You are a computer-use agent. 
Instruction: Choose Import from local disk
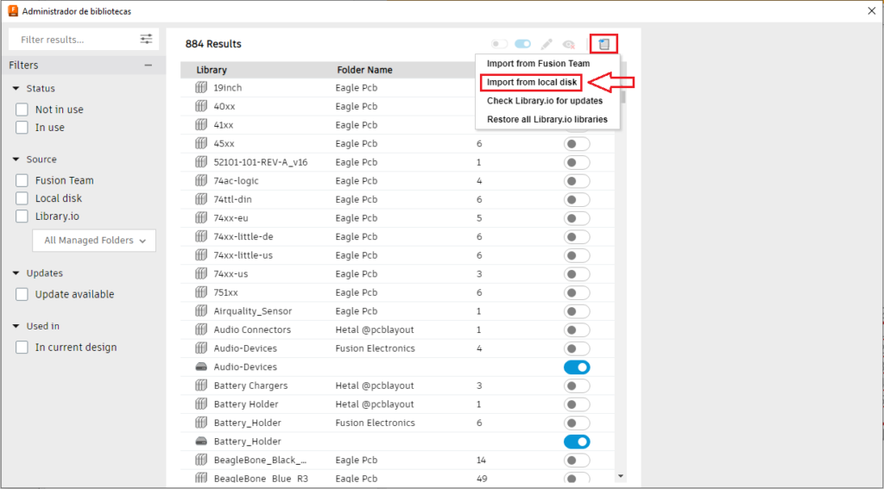click(532, 82)
